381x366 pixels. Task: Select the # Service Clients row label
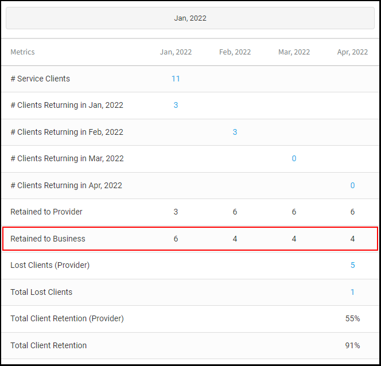click(40, 79)
